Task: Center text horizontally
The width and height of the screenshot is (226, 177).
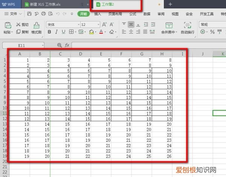Action: pos(131,32)
